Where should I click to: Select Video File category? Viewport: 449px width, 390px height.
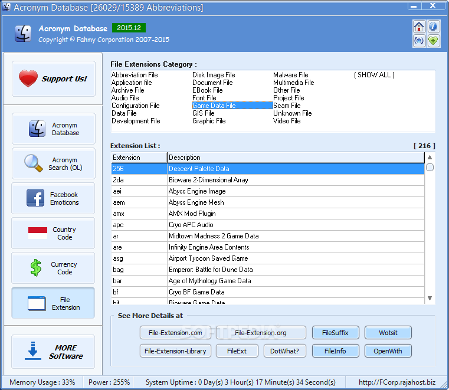[287, 121]
